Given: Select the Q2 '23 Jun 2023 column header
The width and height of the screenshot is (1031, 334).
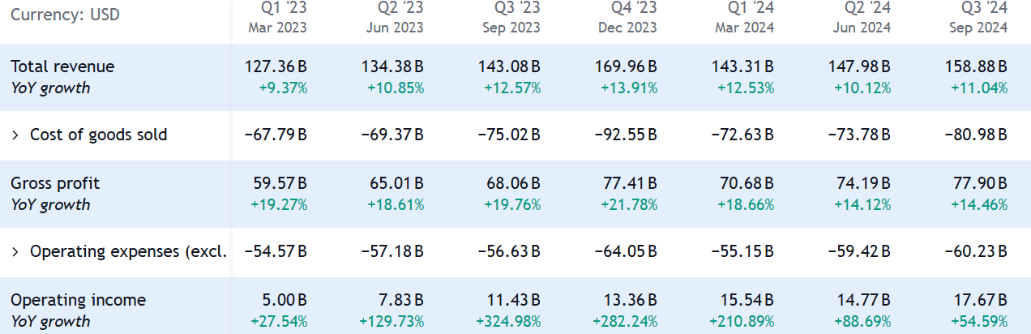Looking at the screenshot, I should coord(395,18).
